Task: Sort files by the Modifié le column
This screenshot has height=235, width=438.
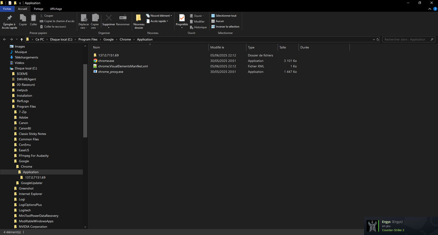Action: point(217,47)
